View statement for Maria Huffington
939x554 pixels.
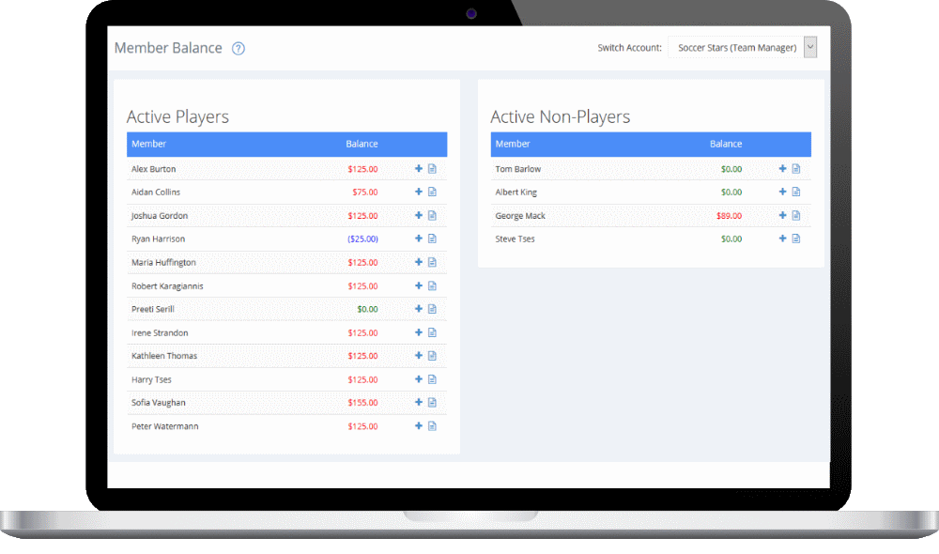[432, 262]
